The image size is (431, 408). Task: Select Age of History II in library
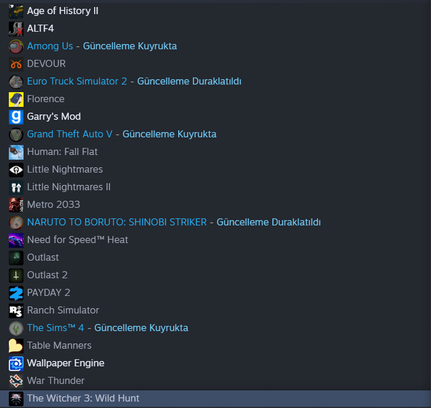coord(63,11)
